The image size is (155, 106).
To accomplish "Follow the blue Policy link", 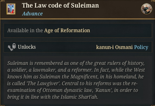I will 141,47.
